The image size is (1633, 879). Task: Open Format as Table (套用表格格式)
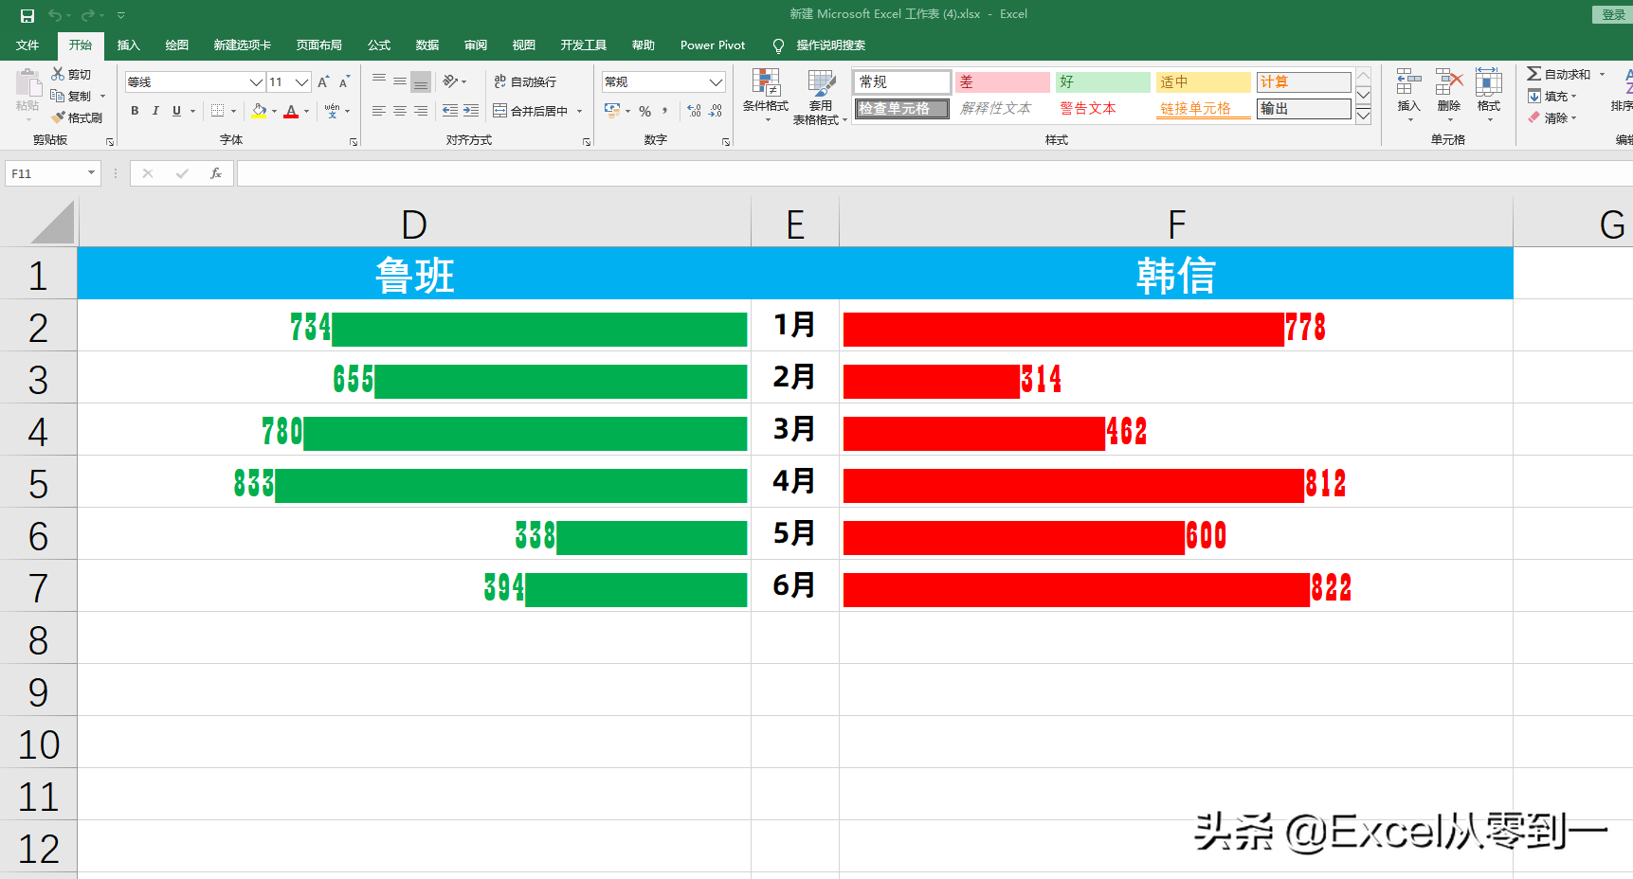[x=821, y=96]
